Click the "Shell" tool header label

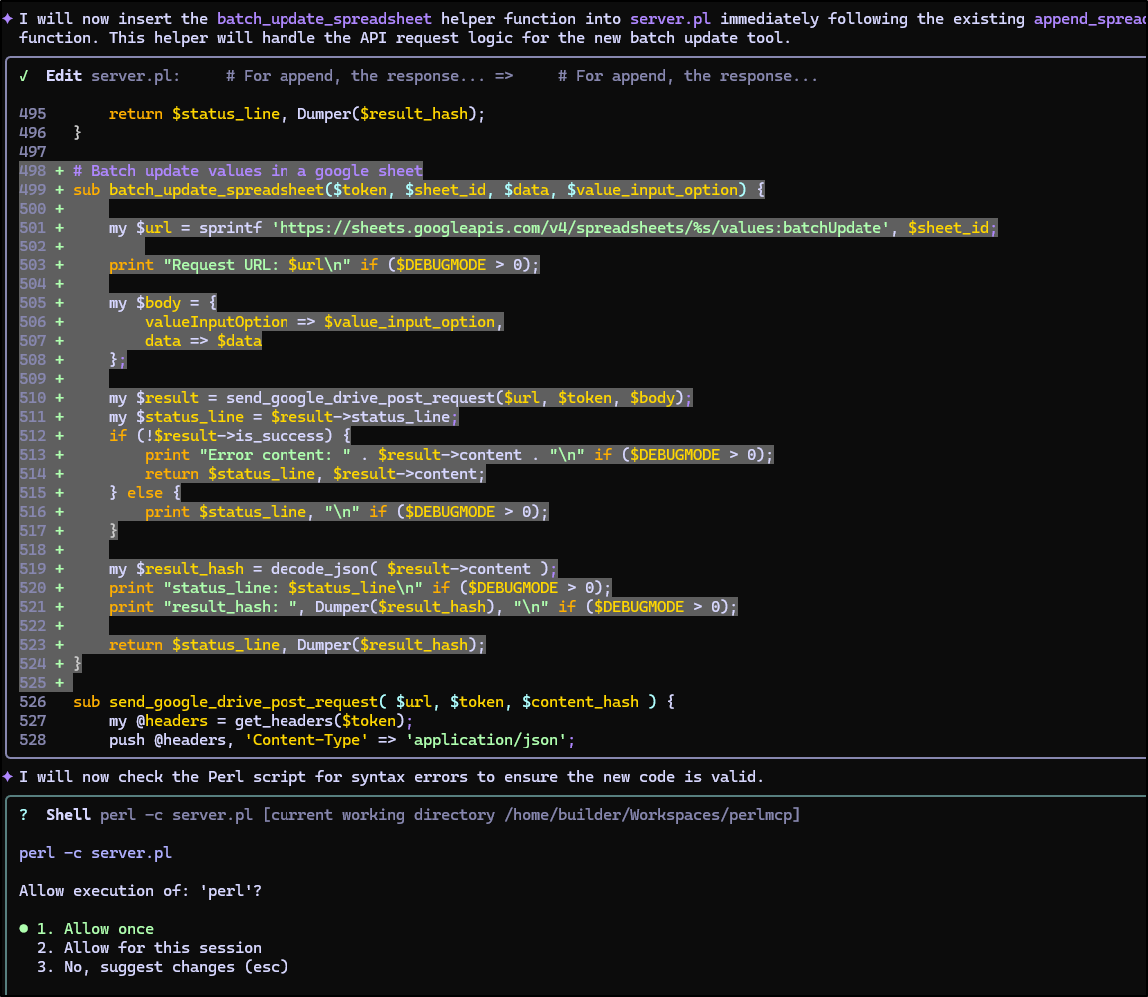tap(68, 815)
